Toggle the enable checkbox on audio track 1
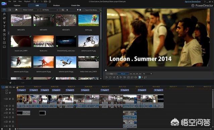This screenshot has width=214, height=130. pyautogui.click(x=10, y=106)
